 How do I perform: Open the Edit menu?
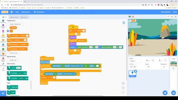(x=26, y=12)
